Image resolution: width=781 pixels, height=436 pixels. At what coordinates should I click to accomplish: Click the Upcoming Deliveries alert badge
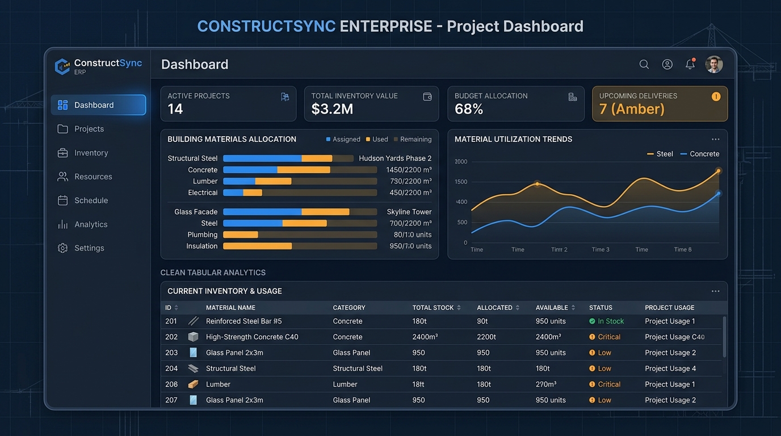click(x=716, y=97)
